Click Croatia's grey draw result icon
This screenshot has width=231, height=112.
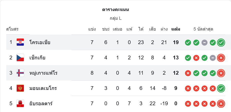coord(204,43)
